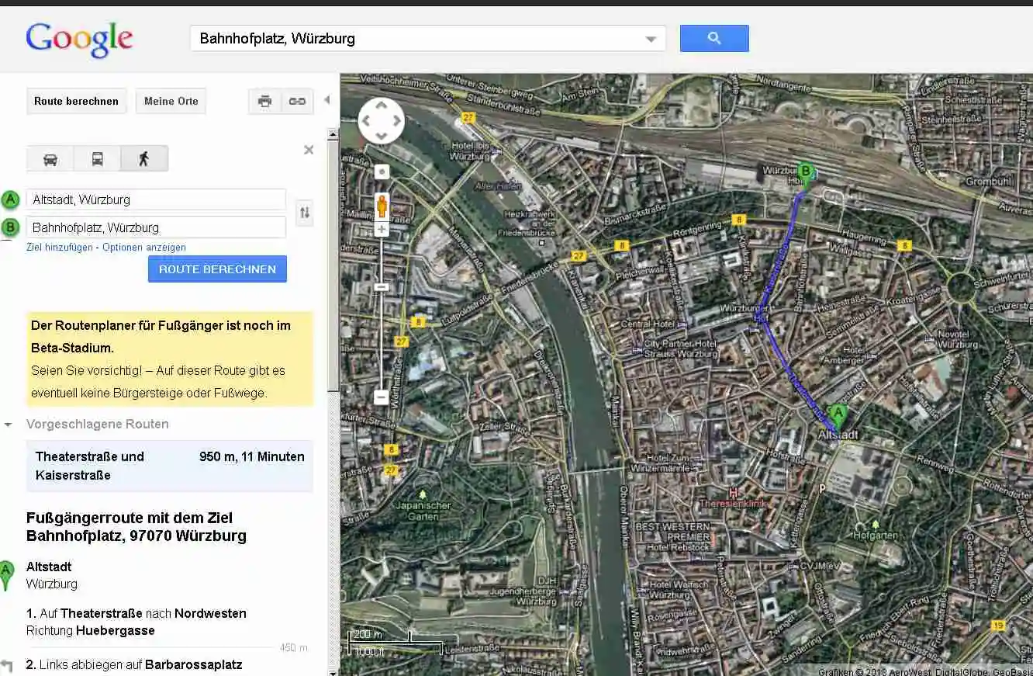The width and height of the screenshot is (1033, 676).
Task: Pan the map south with the down arrow
Action: [382, 135]
